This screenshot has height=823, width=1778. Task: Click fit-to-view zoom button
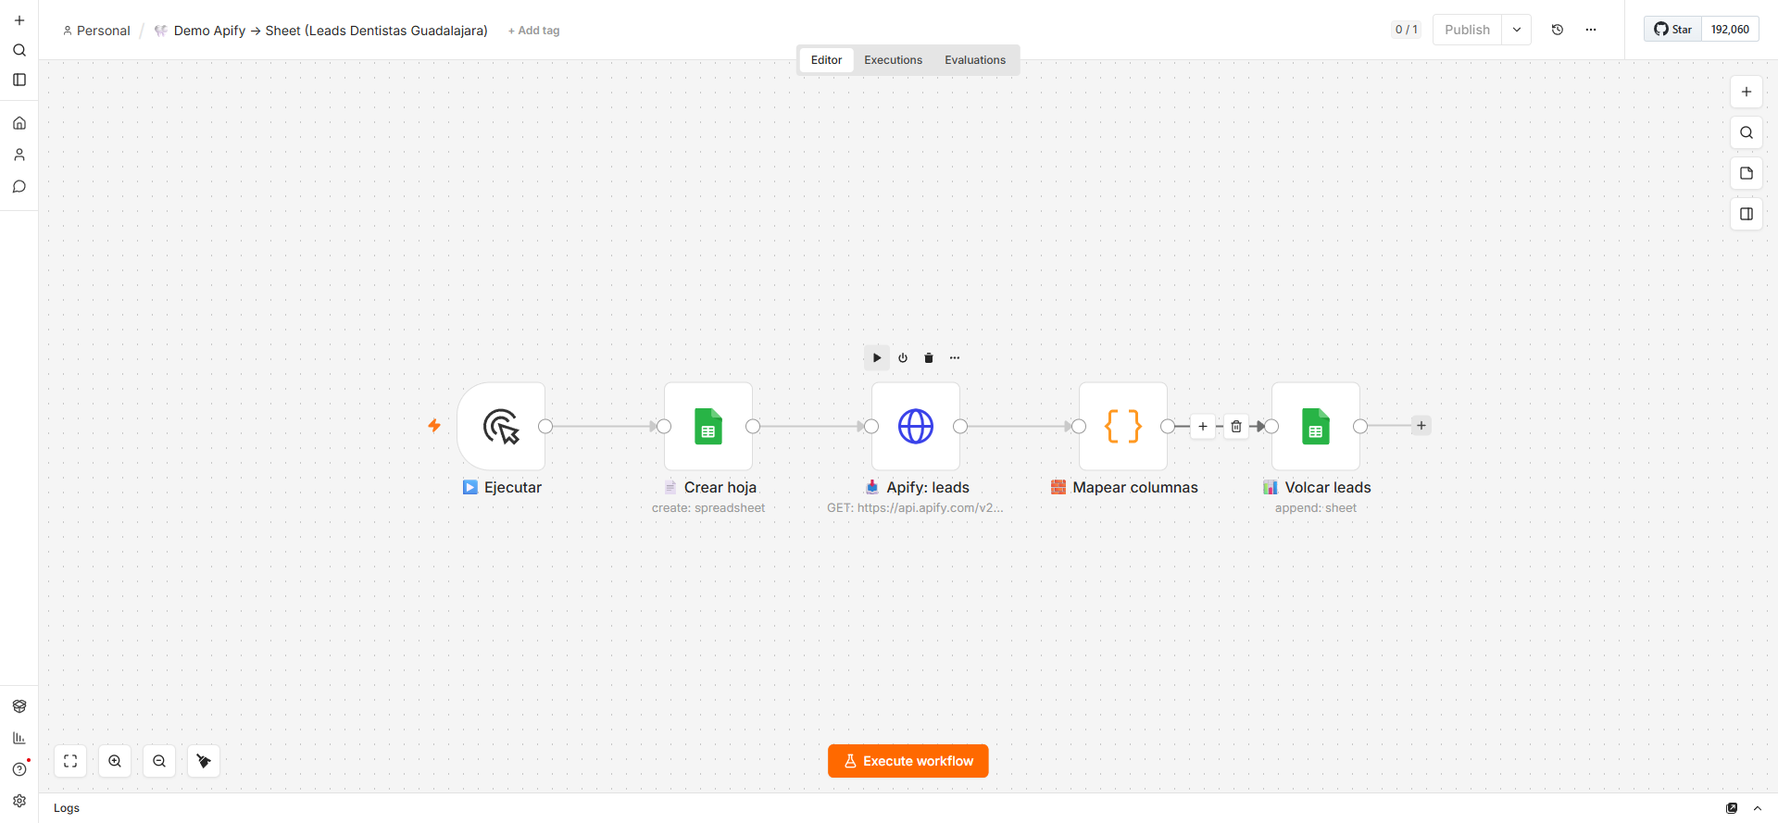[x=70, y=761]
